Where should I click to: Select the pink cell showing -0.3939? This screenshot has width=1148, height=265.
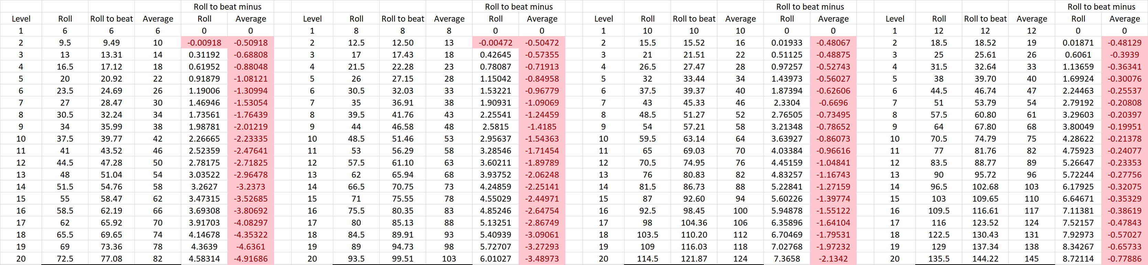pyautogui.click(x=1124, y=55)
